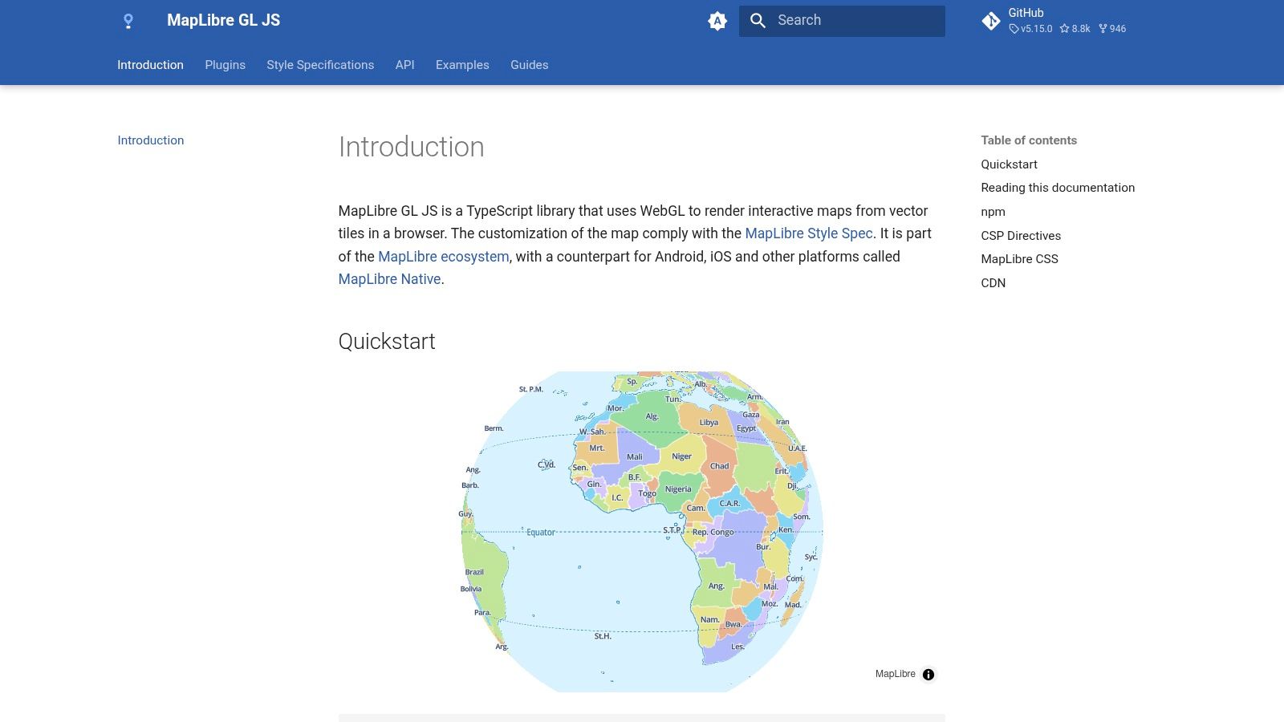Image resolution: width=1284 pixels, height=722 pixels.
Task: Click the MapLibre GL JS pin logo
Action: [128, 20]
